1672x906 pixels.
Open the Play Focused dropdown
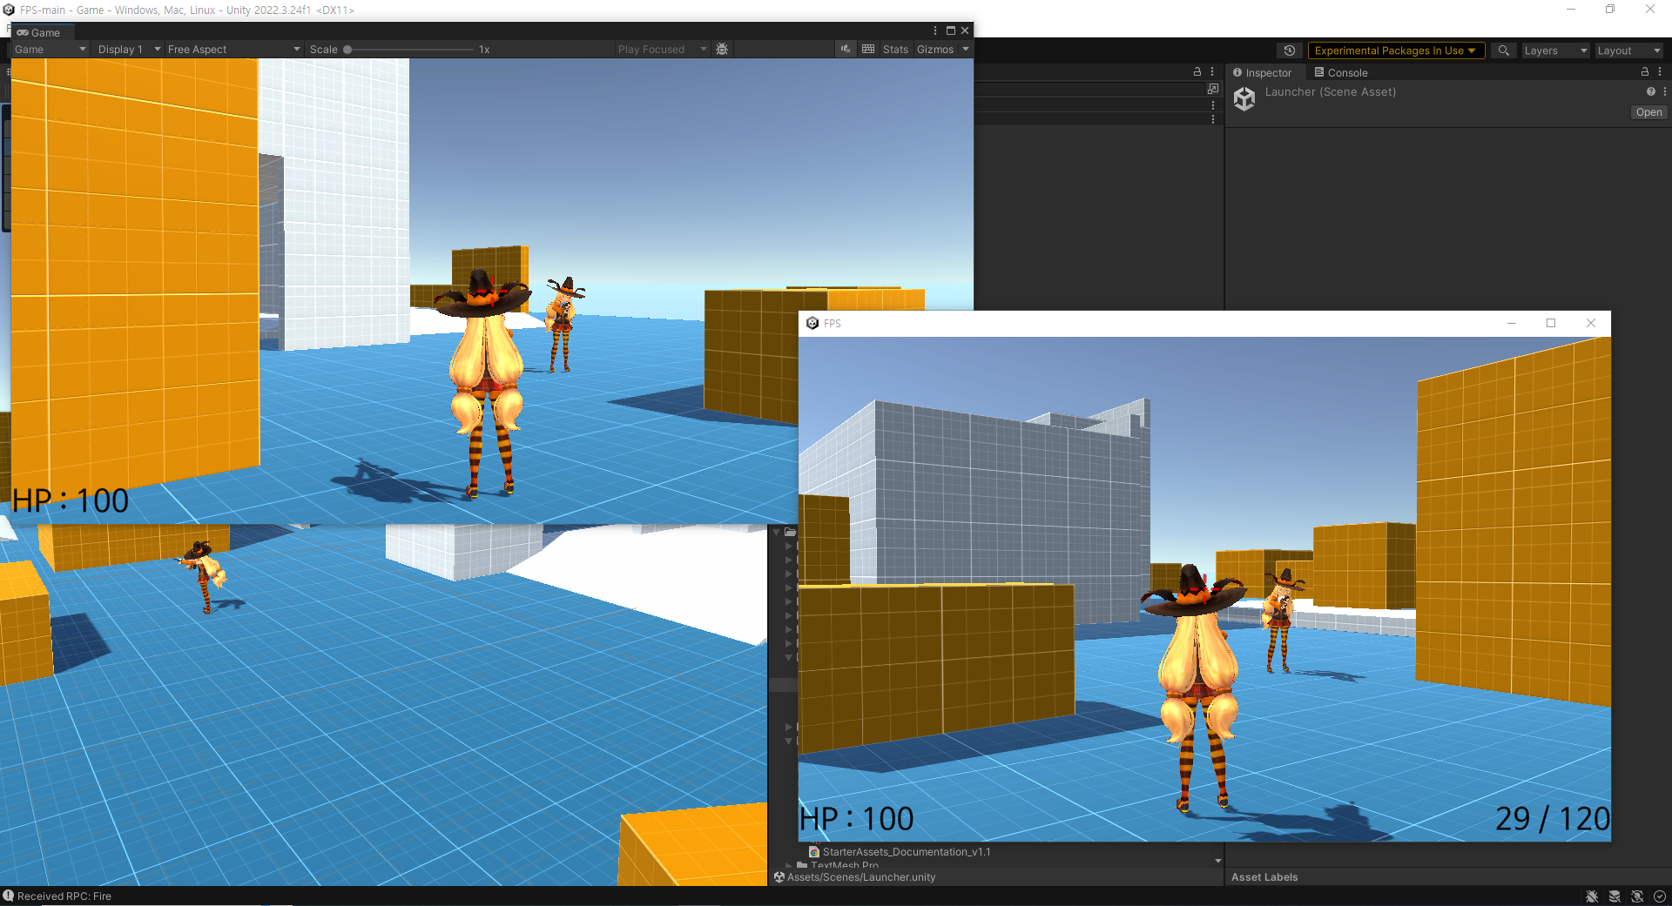pos(662,50)
